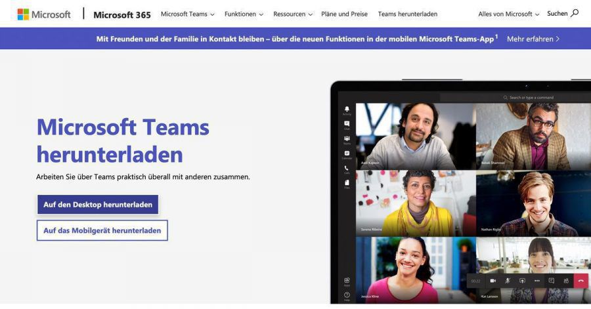Viewport: 591px width, 309px height.
Task: Click Mehr erfahren link in banner
Action: [533, 39]
